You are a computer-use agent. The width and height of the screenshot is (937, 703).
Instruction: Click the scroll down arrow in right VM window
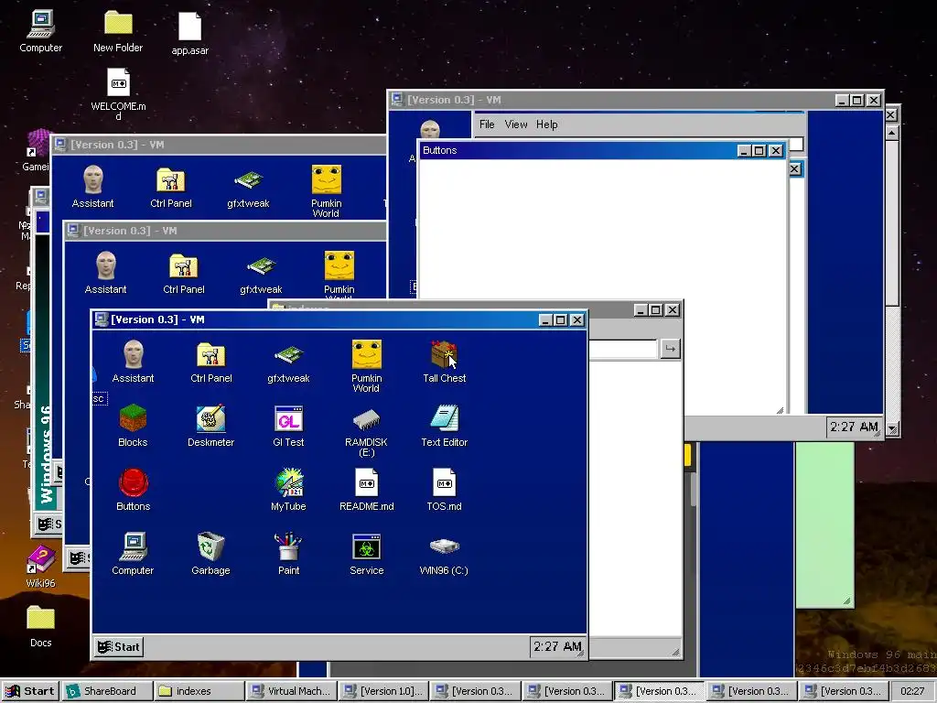pos(891,428)
